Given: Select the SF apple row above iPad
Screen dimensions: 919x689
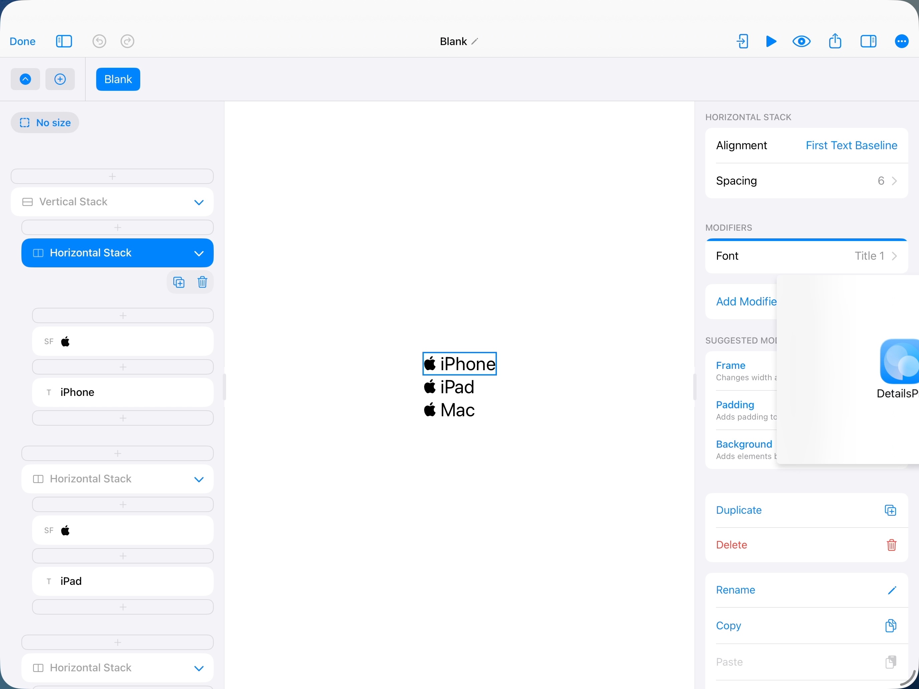Looking at the screenshot, I should click(123, 530).
